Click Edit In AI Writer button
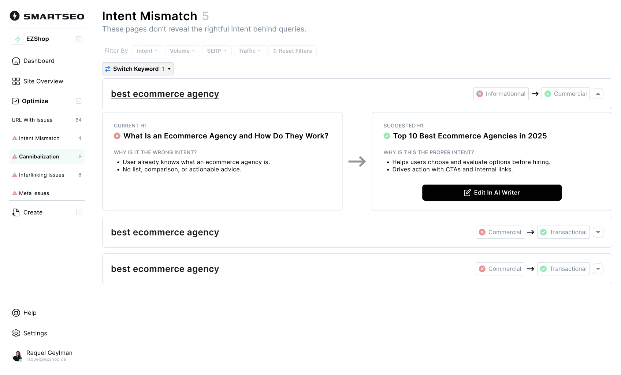Viewport: 621px width, 375px height. (492, 193)
